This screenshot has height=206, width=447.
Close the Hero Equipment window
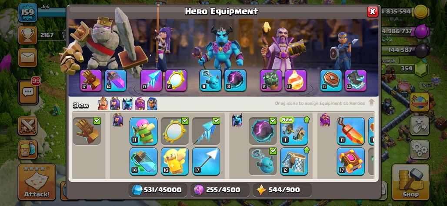[x=372, y=12]
